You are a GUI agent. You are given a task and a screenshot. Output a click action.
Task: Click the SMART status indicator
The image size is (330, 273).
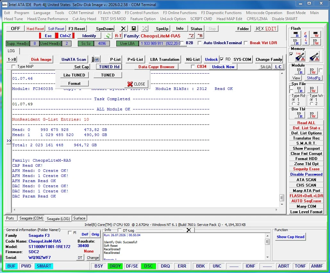pyautogui.click(x=44, y=266)
